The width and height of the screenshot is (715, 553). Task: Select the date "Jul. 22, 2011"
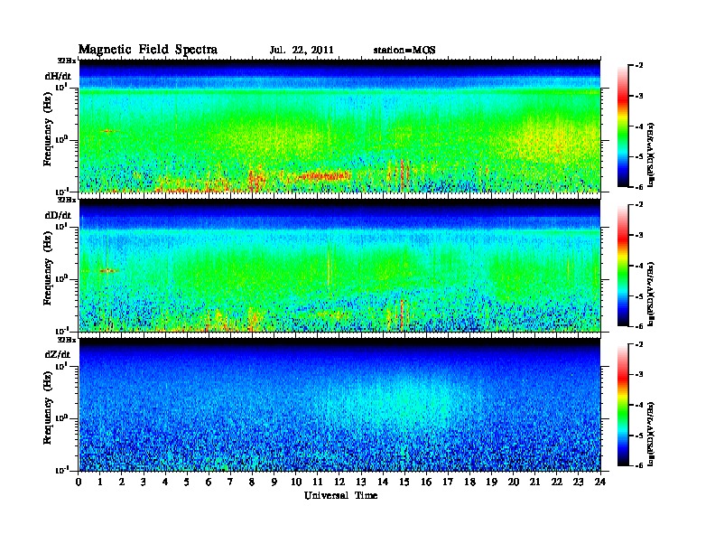[x=302, y=51]
